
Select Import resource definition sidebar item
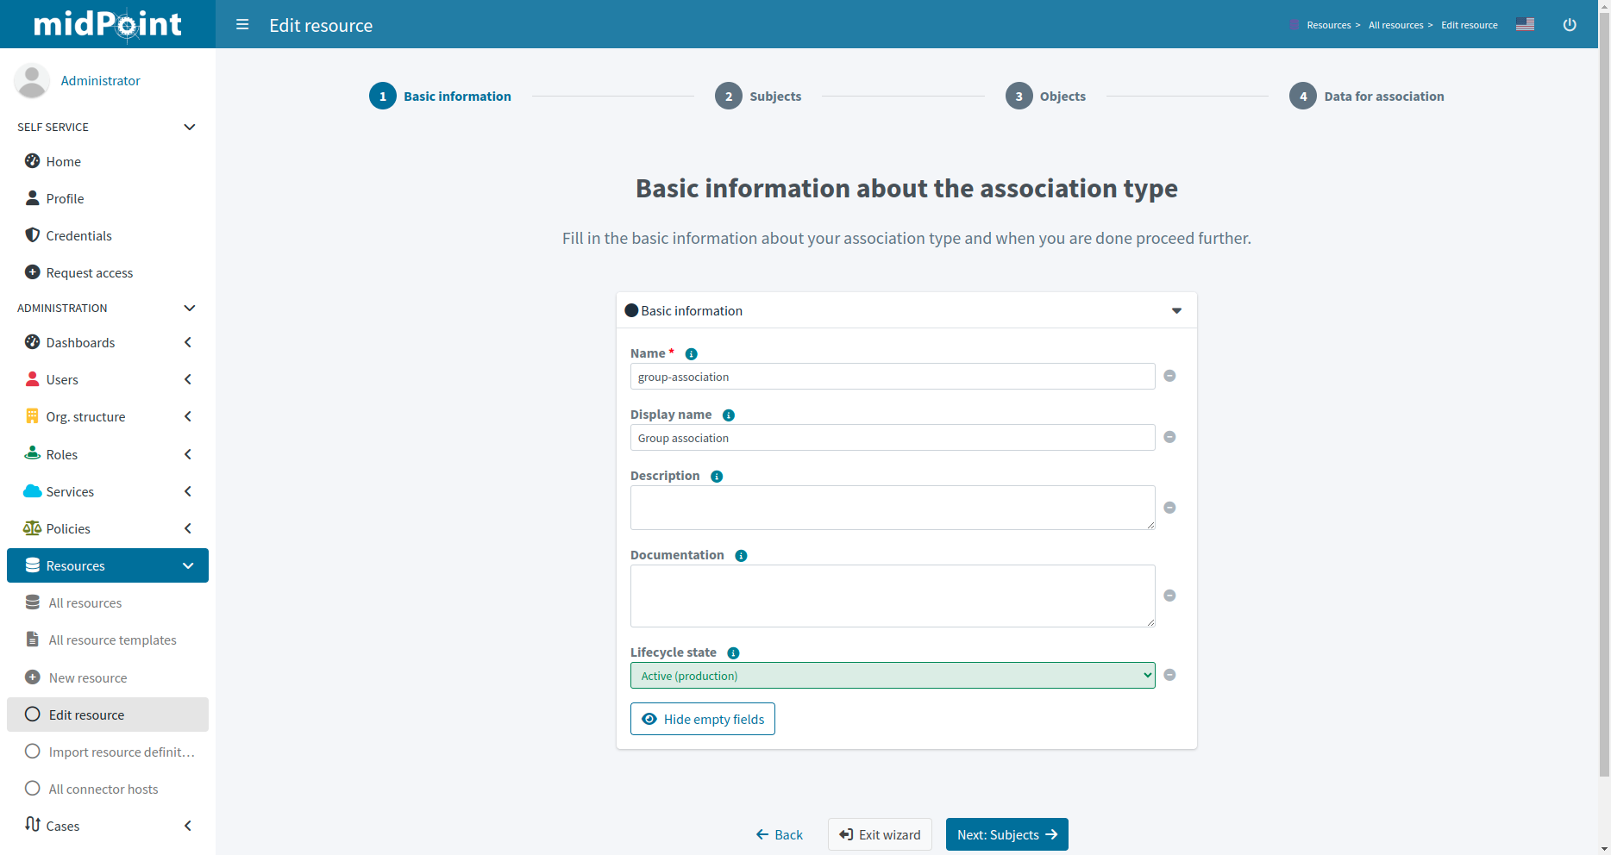tap(121, 752)
